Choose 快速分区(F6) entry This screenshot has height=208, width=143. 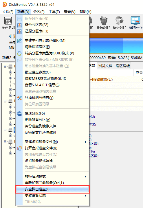[x=52, y=113]
